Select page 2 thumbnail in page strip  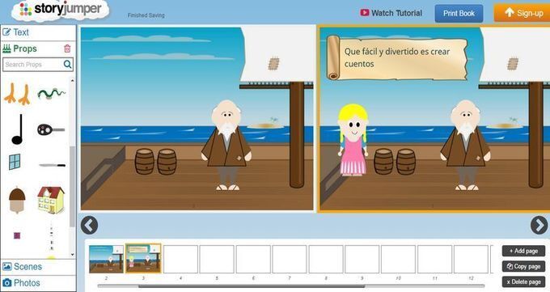(x=106, y=259)
